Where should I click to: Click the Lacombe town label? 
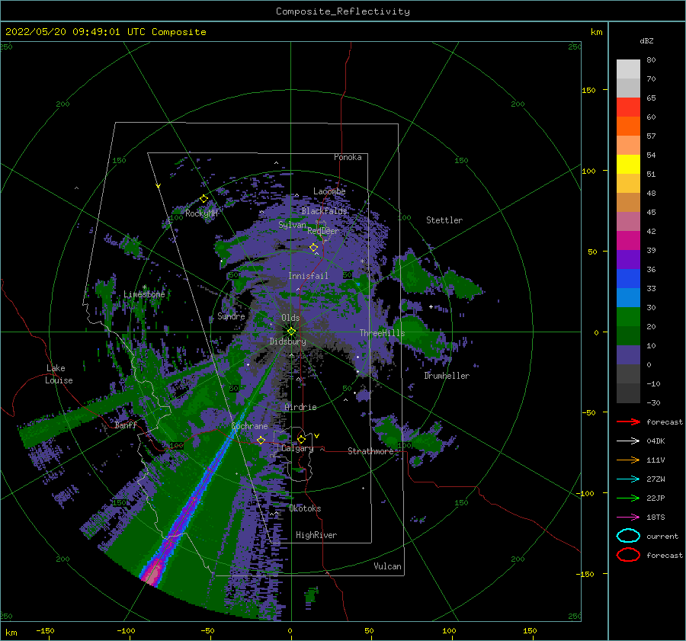329,191
